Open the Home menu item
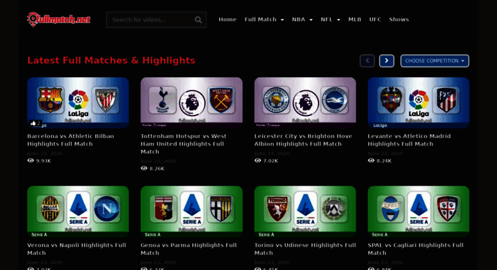Screen dimensions: 497x270 [x=227, y=20]
